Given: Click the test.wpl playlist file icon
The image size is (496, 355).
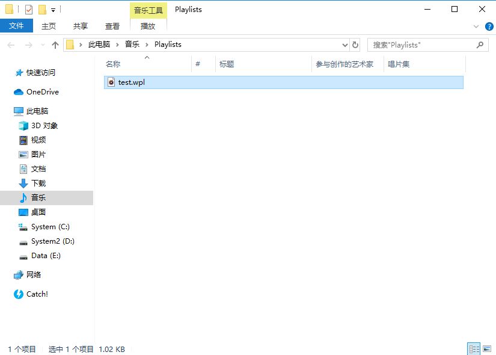Looking at the screenshot, I should tap(111, 82).
